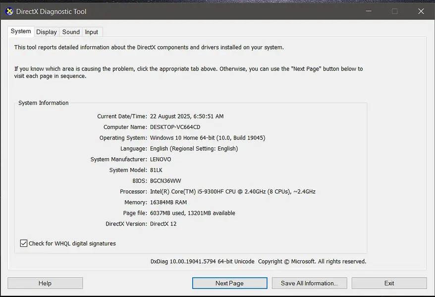Image resolution: width=435 pixels, height=297 pixels.
Task: Click Save All Information button
Action: [309, 283]
